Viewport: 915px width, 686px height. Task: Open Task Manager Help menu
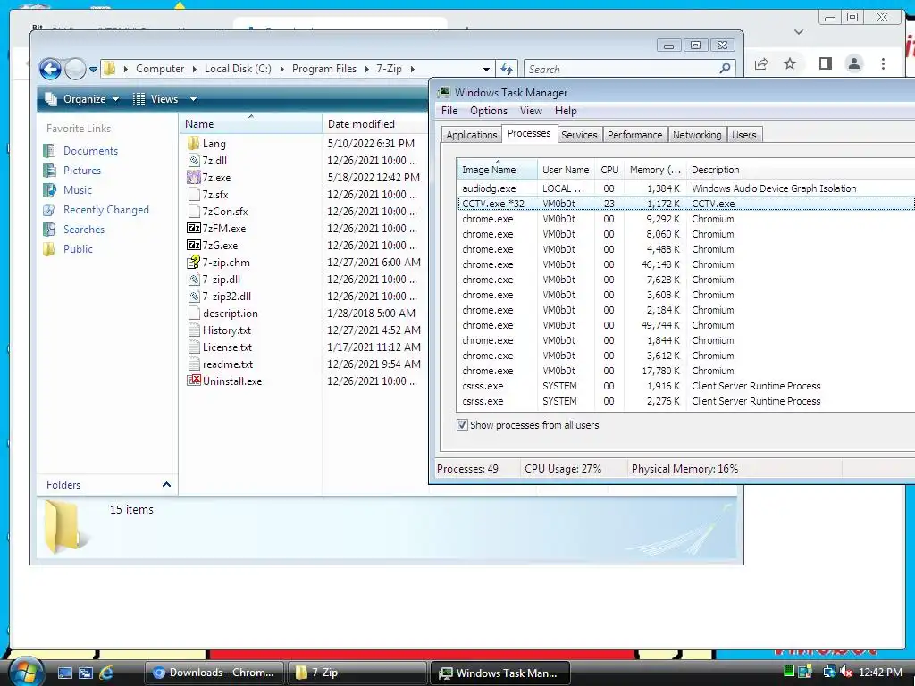566,111
